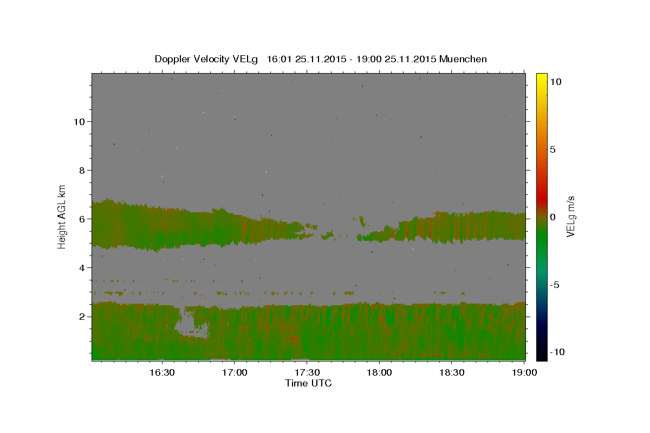650x433 pixels.
Task: Click the x-axis tick label 17:00
Action: coord(235,372)
